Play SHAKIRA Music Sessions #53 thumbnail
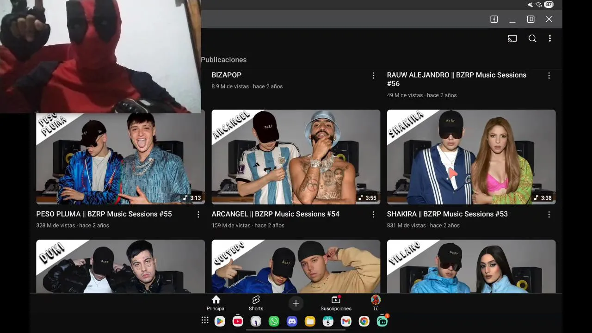 471,157
